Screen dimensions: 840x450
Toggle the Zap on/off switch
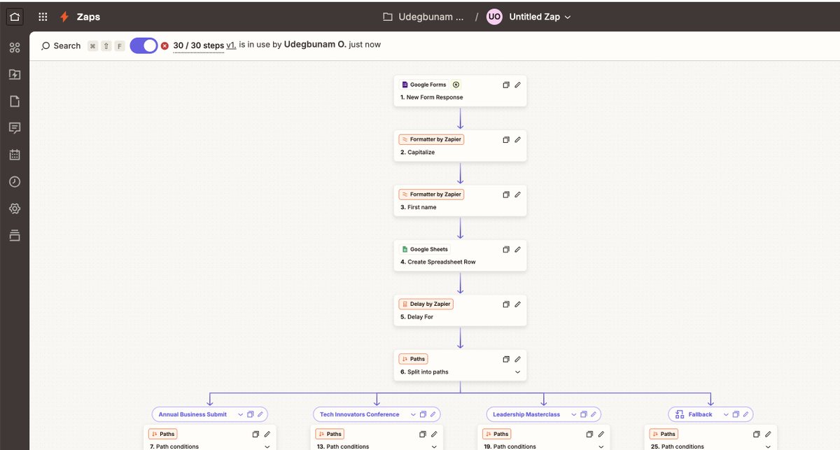[x=143, y=45]
